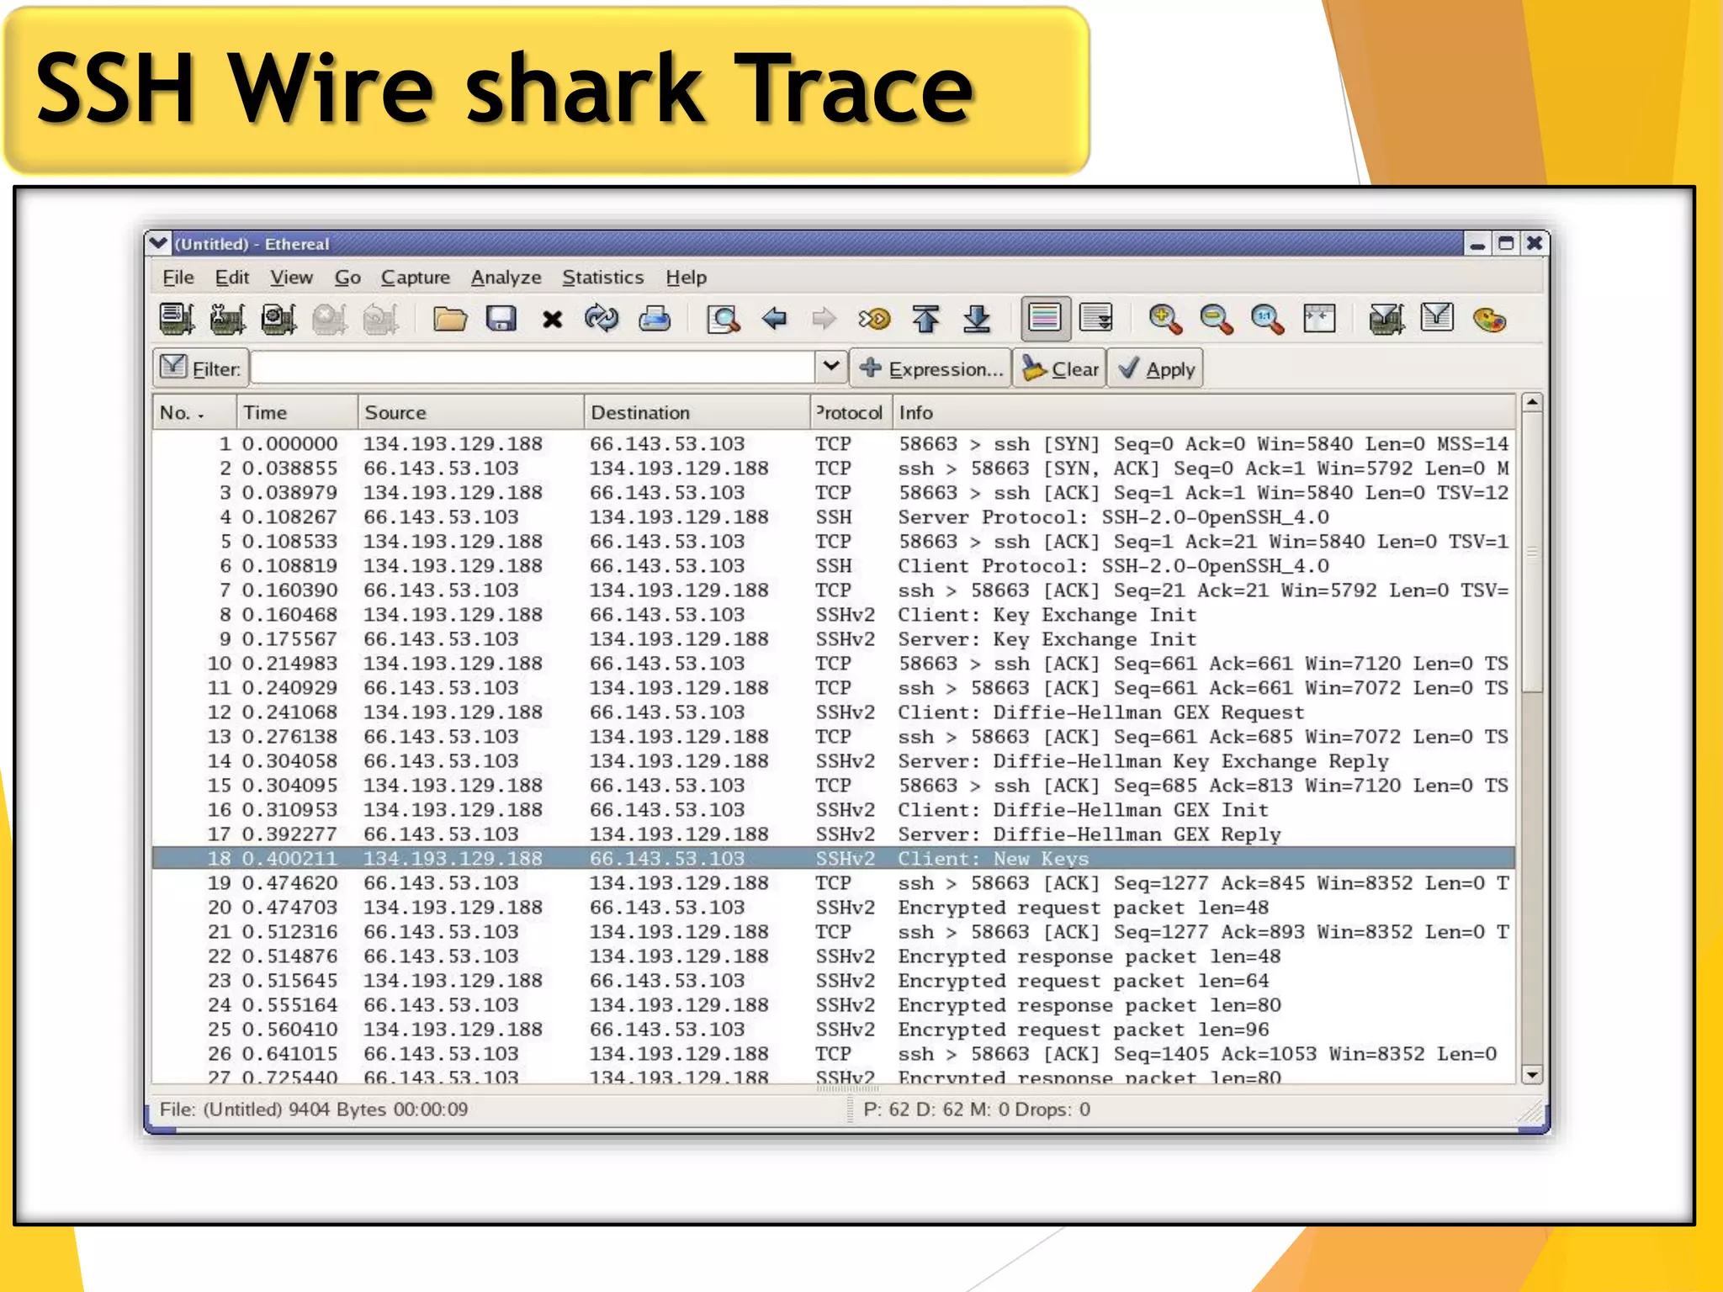Sort by Protocol column header
The height and width of the screenshot is (1292, 1723).
tap(851, 412)
